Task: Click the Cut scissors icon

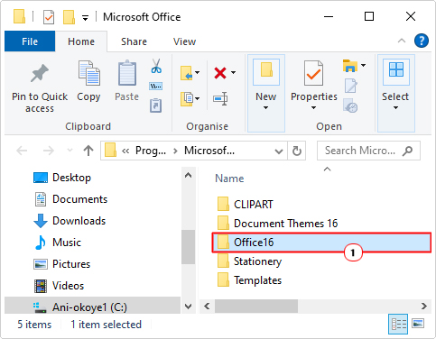Action: [156, 66]
